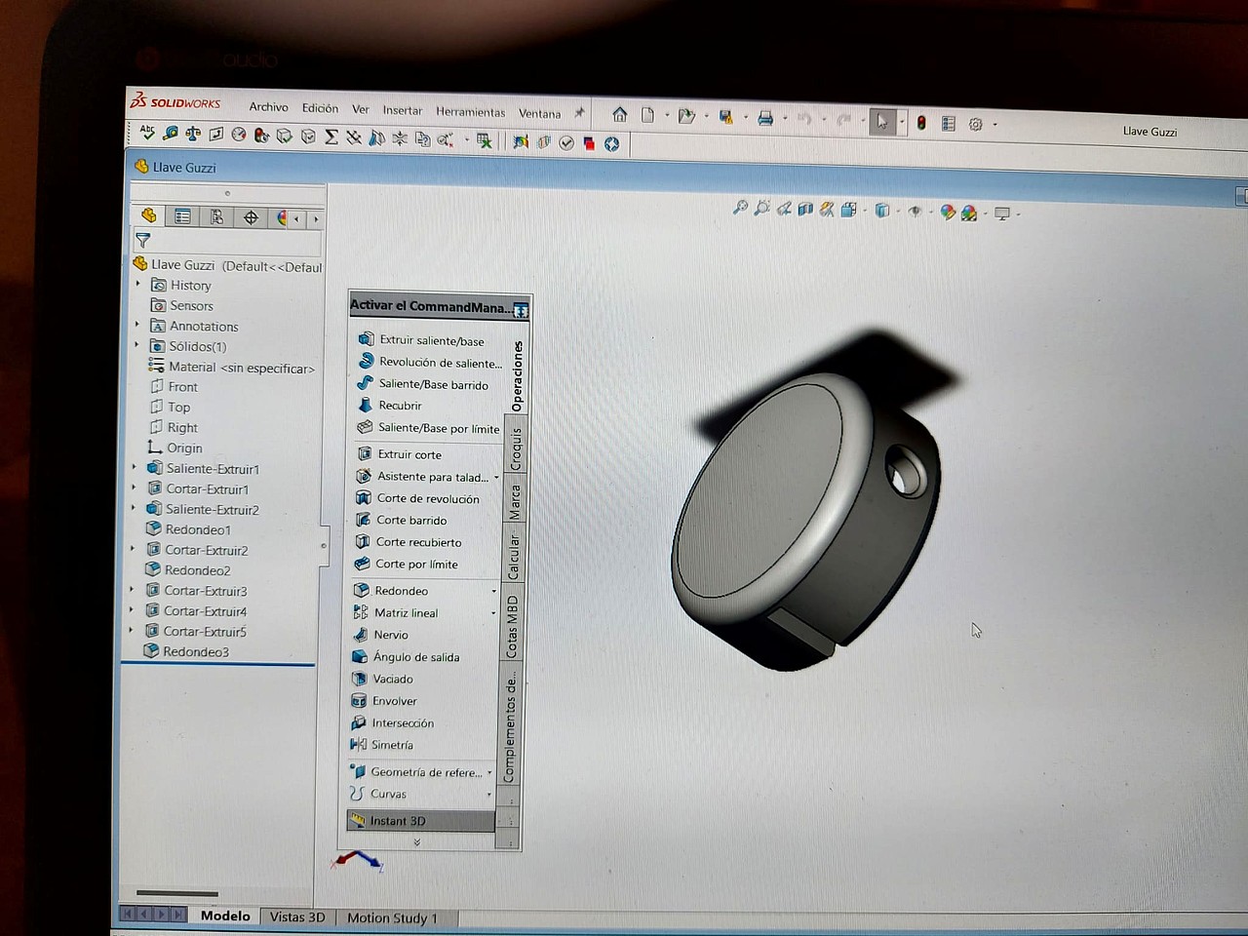Click the Section View icon

(805, 209)
